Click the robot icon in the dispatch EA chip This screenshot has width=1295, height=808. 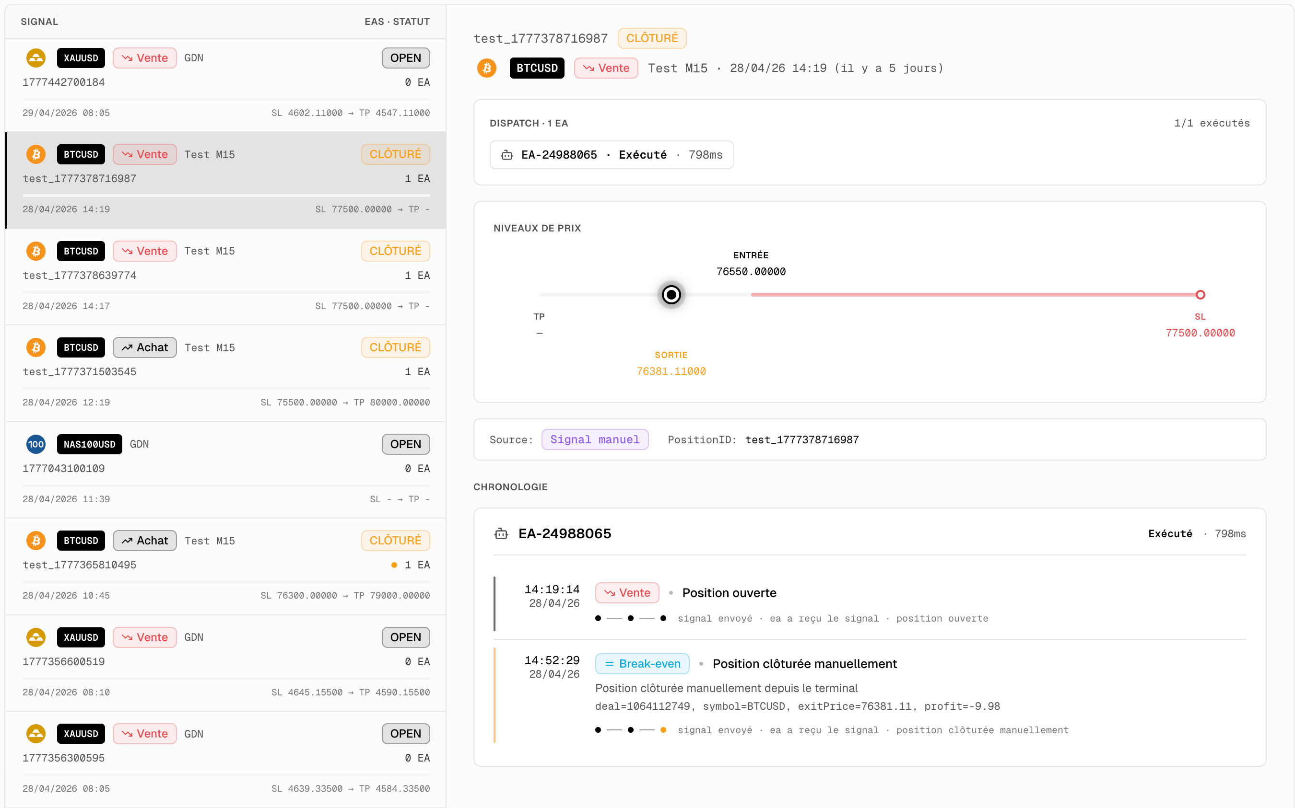pyautogui.click(x=506, y=155)
